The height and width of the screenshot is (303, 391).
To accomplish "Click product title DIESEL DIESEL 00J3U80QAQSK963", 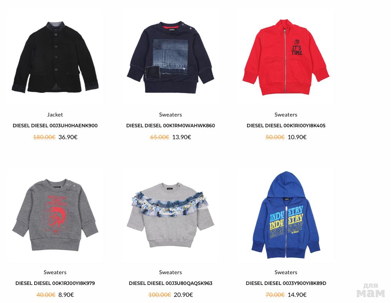I will pos(170,283).
